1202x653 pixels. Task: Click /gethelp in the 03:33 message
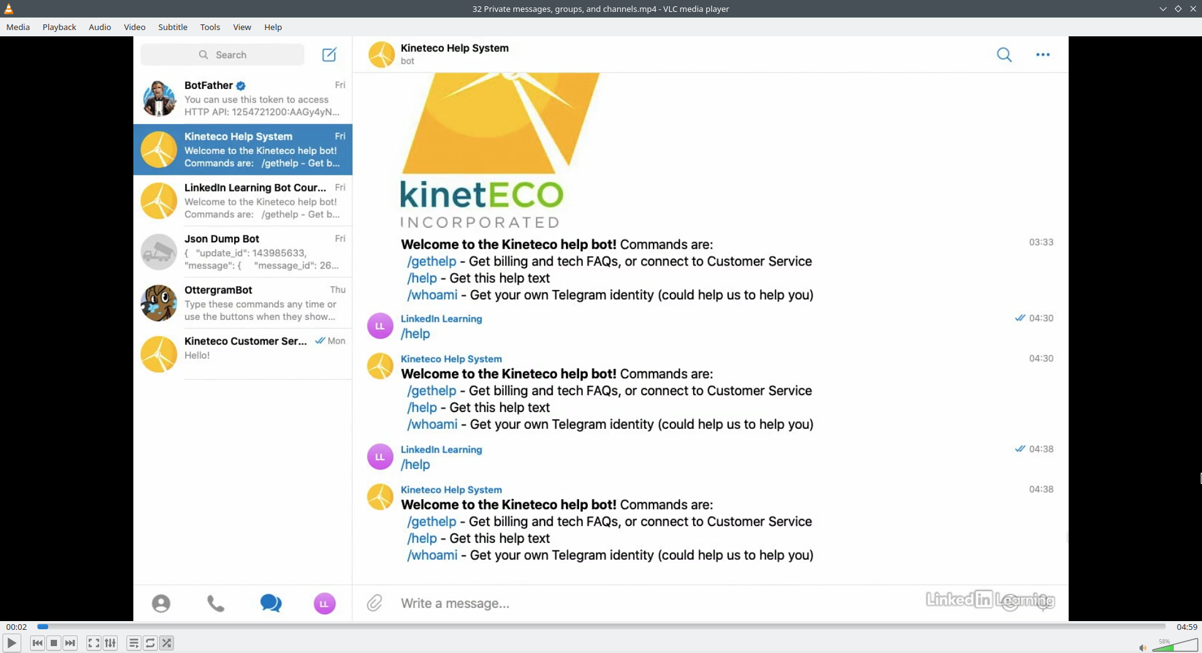432,262
